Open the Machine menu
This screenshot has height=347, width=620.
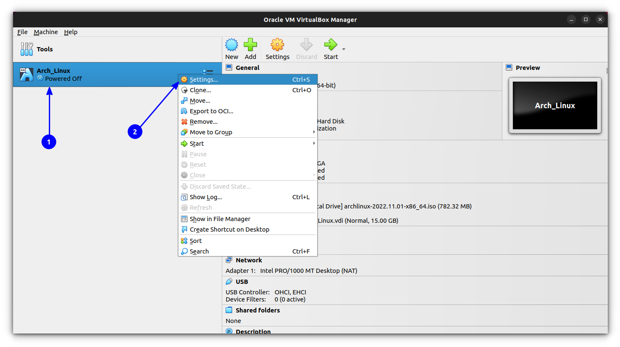pos(46,32)
